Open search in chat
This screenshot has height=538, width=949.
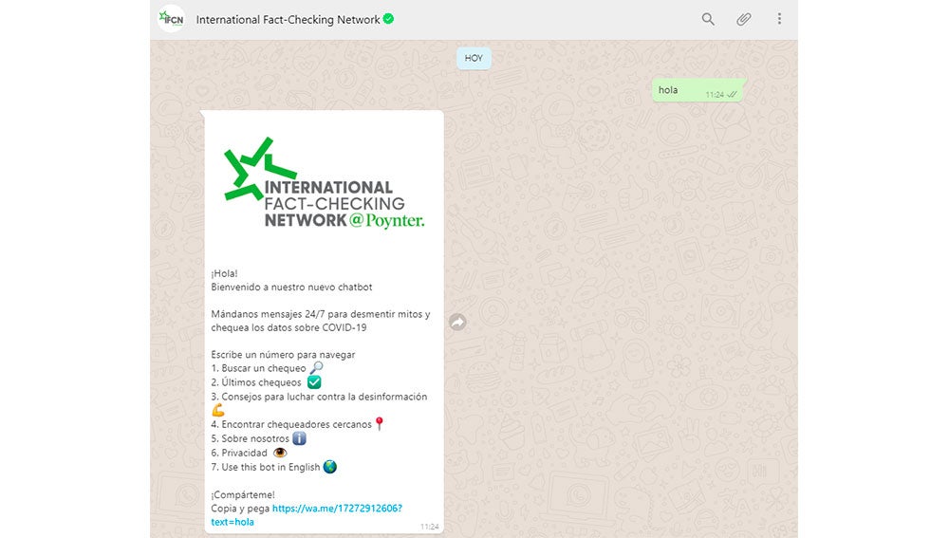708,19
